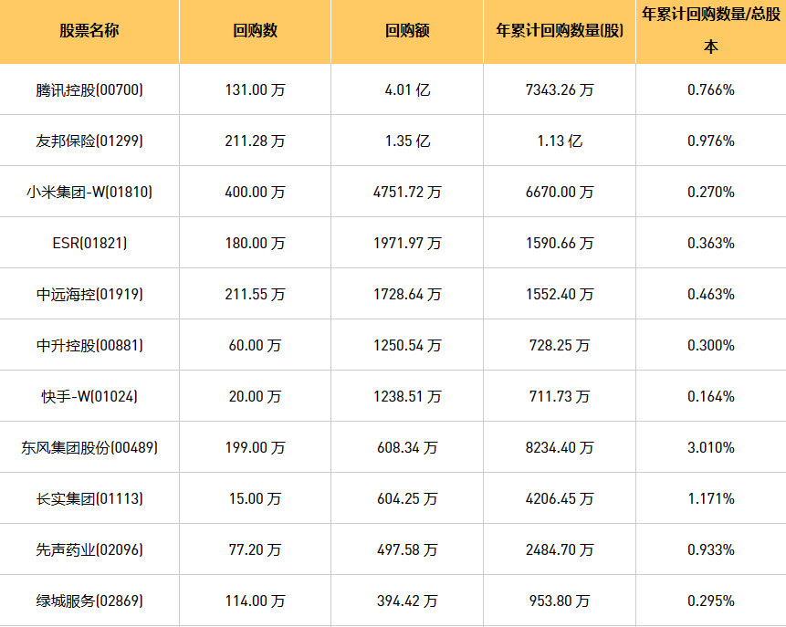This screenshot has height=627, width=786.
Task: Open 友邦保险(01299) stock entry
Action: point(89,141)
